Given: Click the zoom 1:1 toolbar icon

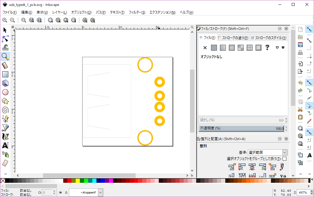Looking at the screenshot, I should 23,20.
